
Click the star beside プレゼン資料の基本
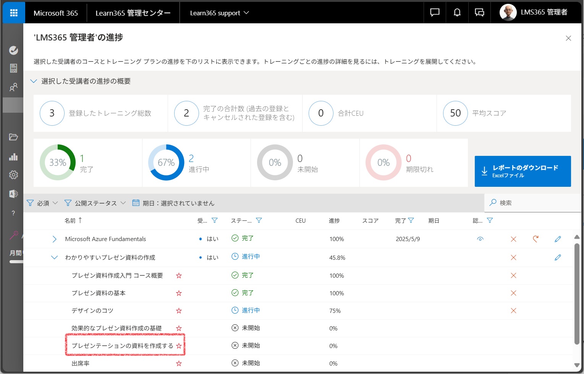tap(179, 293)
